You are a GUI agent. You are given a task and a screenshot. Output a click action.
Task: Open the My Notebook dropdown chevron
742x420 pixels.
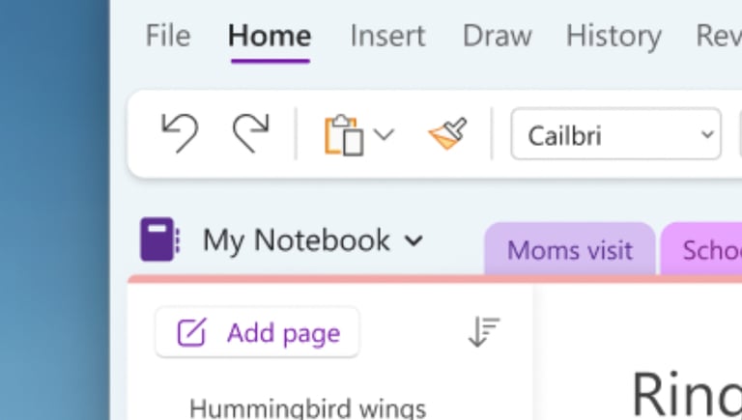[x=414, y=240]
